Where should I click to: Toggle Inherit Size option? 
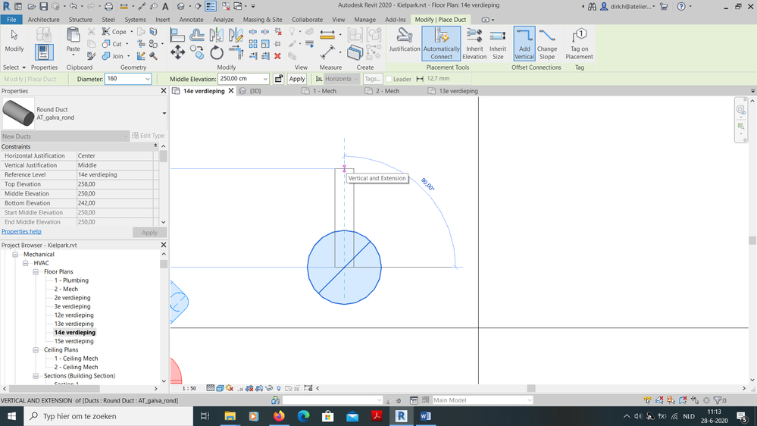(498, 43)
